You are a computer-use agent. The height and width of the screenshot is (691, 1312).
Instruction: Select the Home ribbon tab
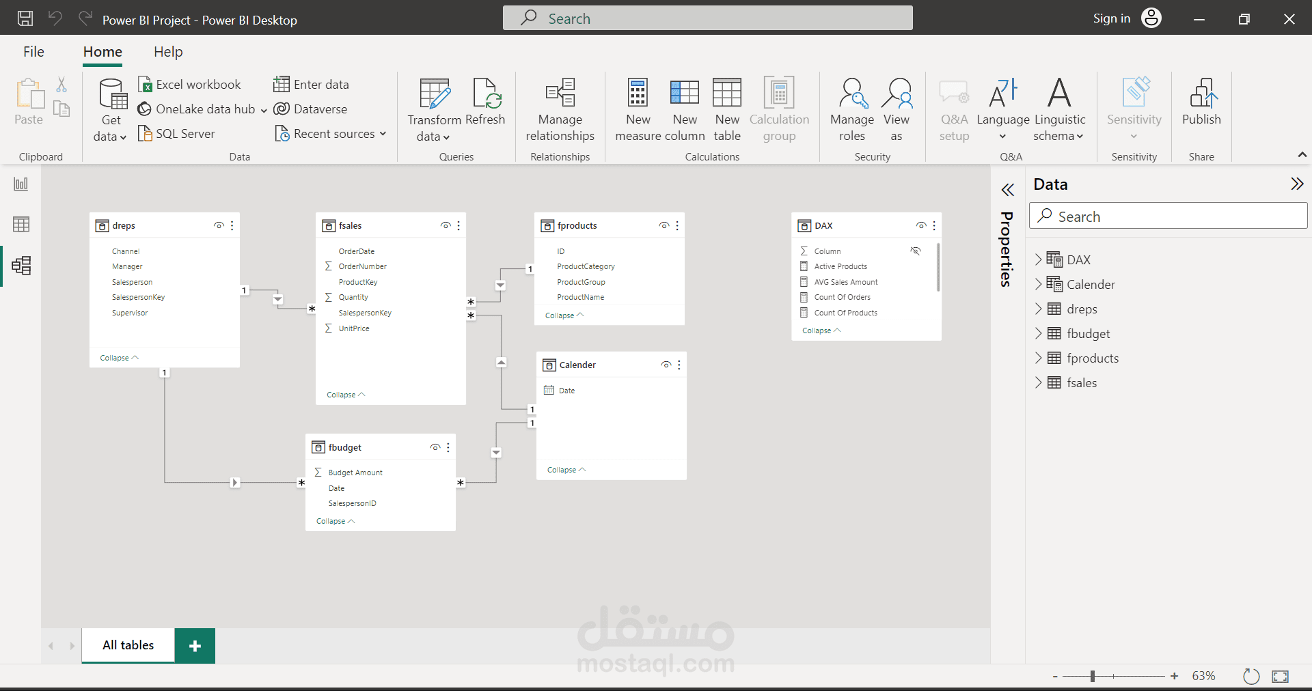pos(102,52)
